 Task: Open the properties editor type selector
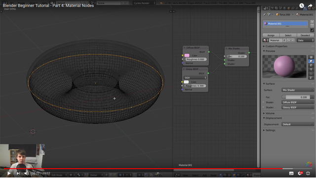[x=266, y=8]
